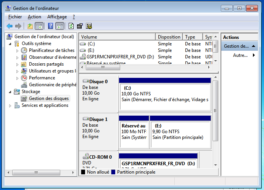
Task: Click the Observateur d'événements icon
Action: [24, 57]
